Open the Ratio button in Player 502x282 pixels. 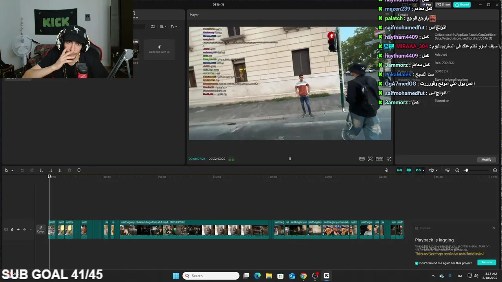click(x=379, y=159)
